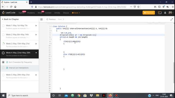Expand Week 1: May 1st–May 7th

click(36, 26)
